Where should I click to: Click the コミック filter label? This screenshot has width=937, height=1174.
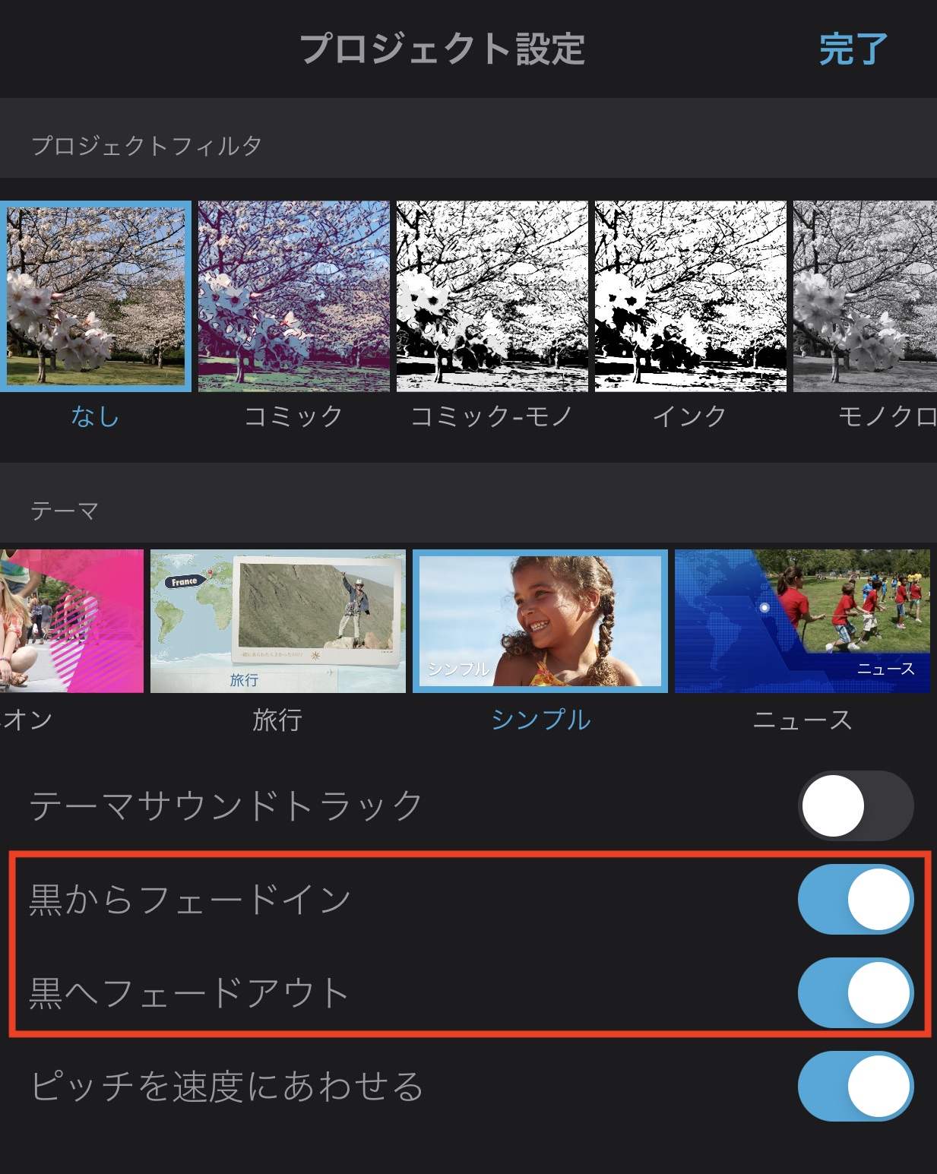tap(294, 416)
